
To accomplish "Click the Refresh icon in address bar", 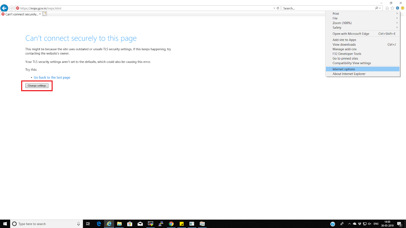I will click(278, 8).
